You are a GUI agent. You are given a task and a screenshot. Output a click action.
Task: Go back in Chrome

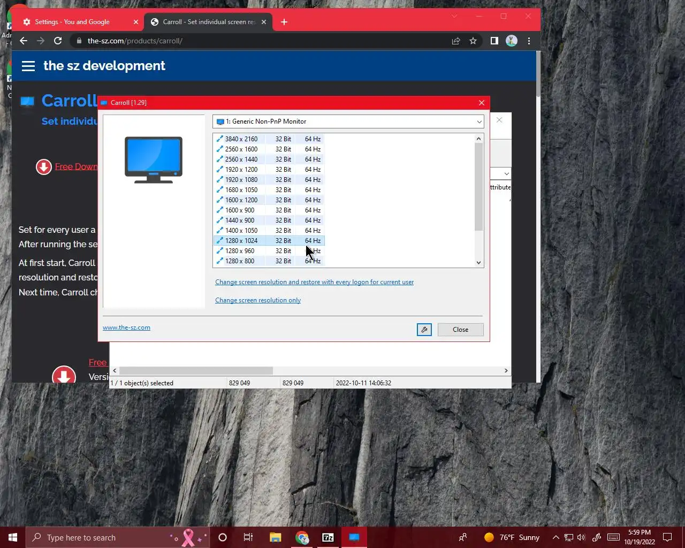point(23,41)
